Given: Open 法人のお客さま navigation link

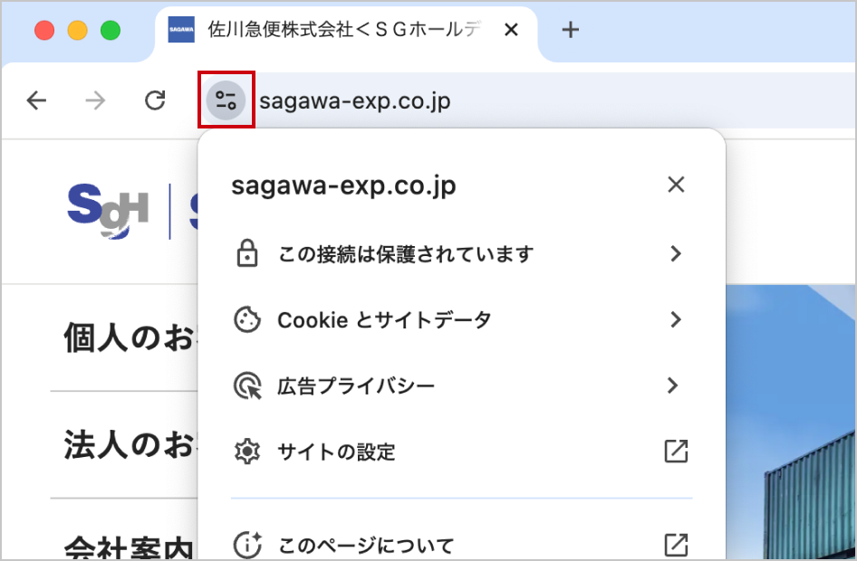Looking at the screenshot, I should pyautogui.click(x=130, y=444).
